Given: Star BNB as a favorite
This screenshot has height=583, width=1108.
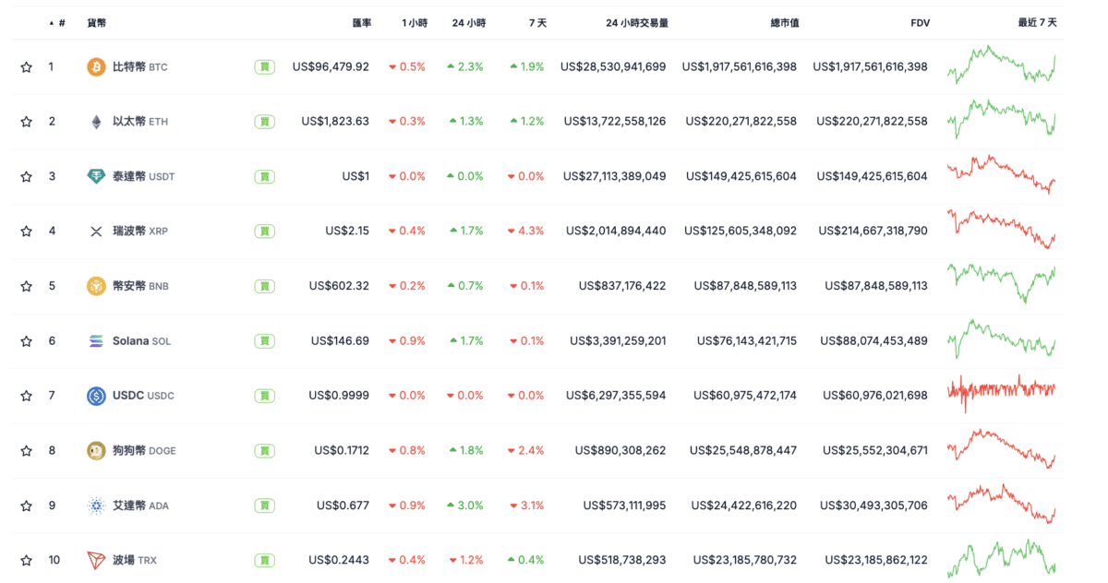Looking at the screenshot, I should coord(27,286).
